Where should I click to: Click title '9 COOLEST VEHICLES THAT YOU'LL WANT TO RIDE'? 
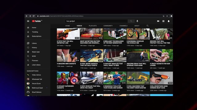(113, 64)
